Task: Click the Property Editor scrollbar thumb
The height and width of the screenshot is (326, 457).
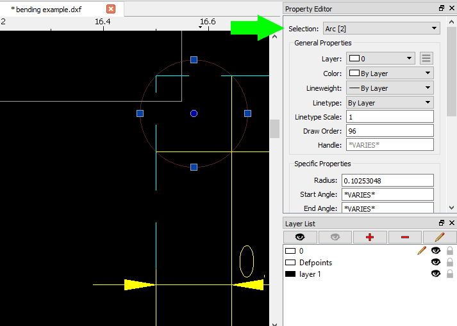Action: (451, 71)
